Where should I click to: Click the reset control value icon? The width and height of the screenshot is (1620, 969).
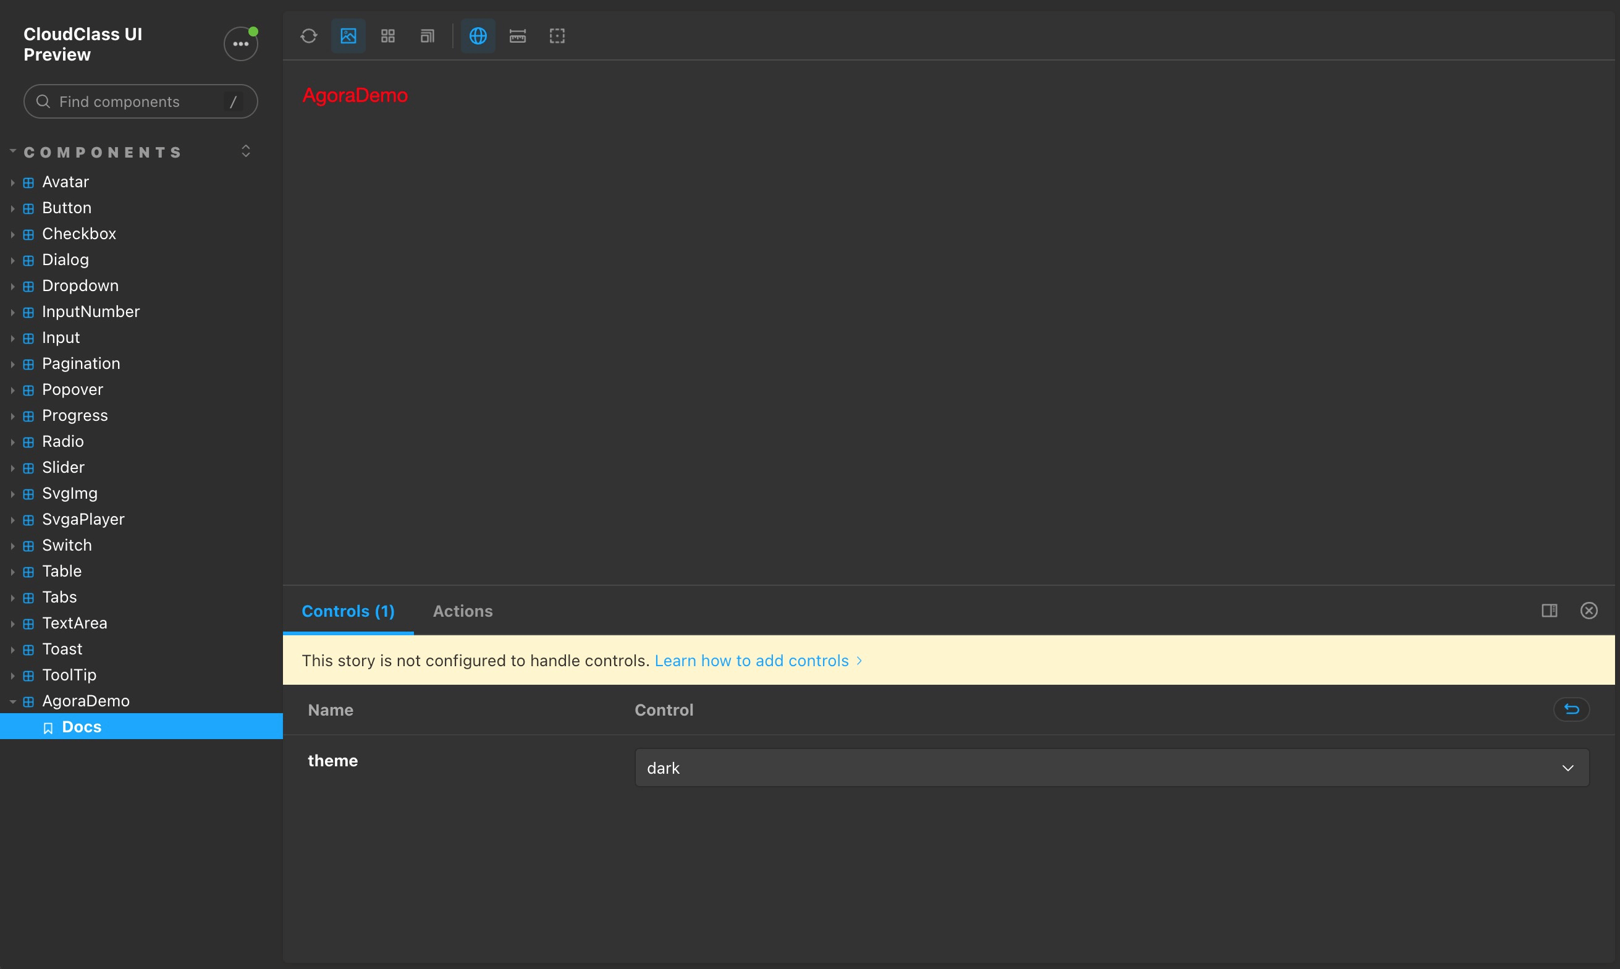1571,708
